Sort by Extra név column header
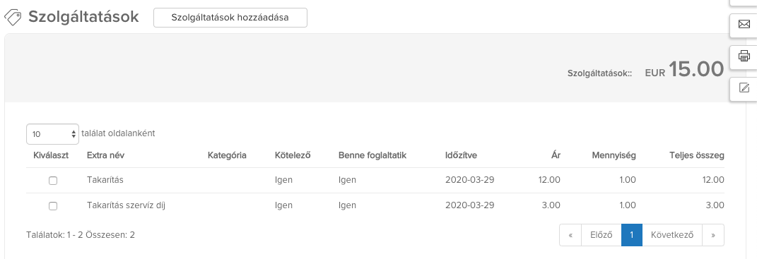This screenshot has height=259, width=757. (106, 155)
